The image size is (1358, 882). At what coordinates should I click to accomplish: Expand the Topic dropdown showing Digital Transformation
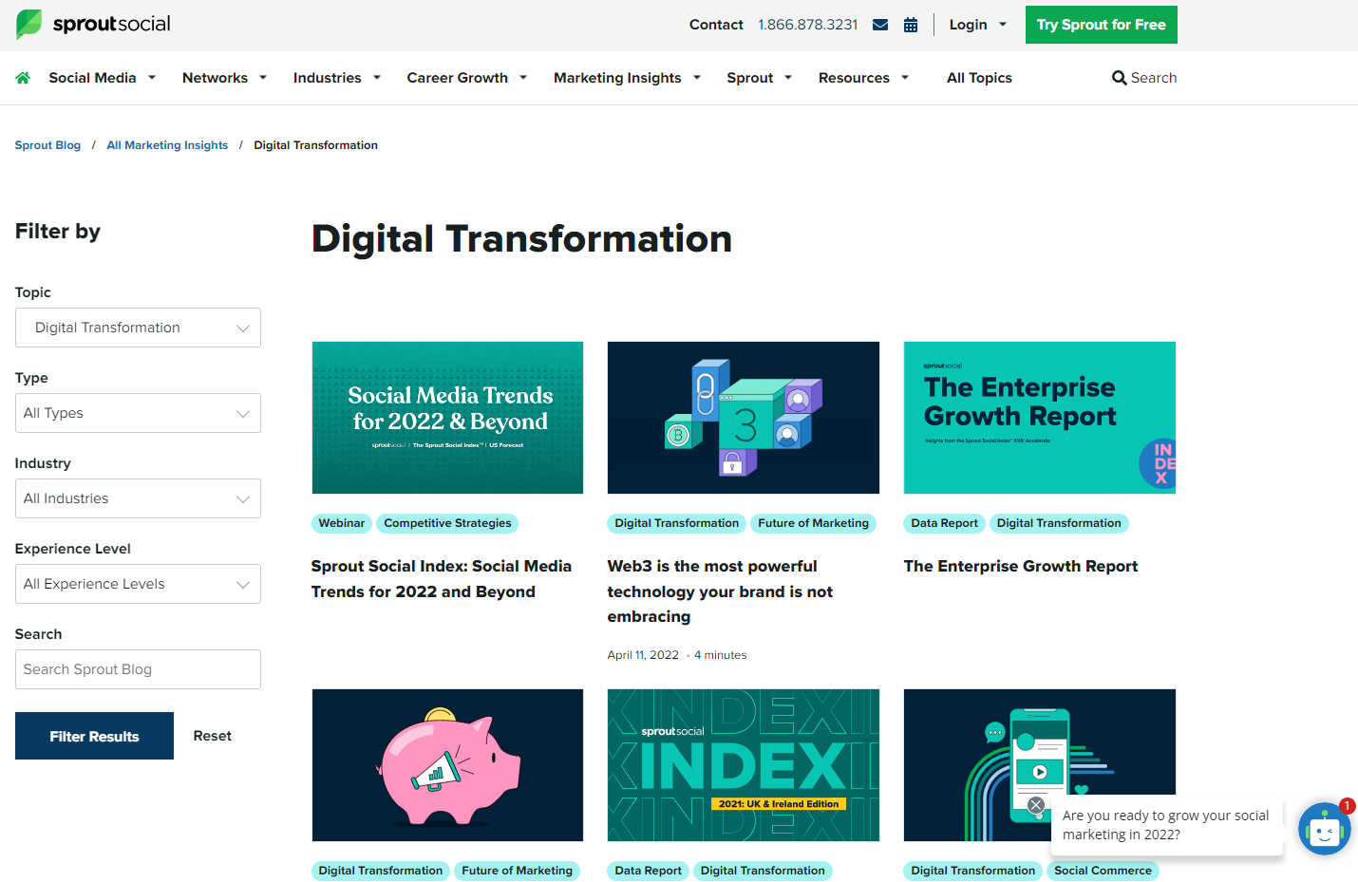[138, 328]
